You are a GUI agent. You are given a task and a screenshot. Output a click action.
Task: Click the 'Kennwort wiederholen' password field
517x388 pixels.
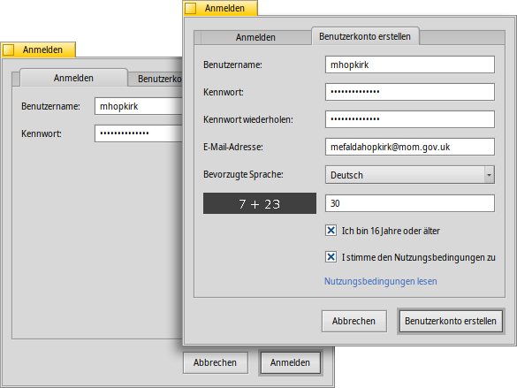click(x=410, y=119)
